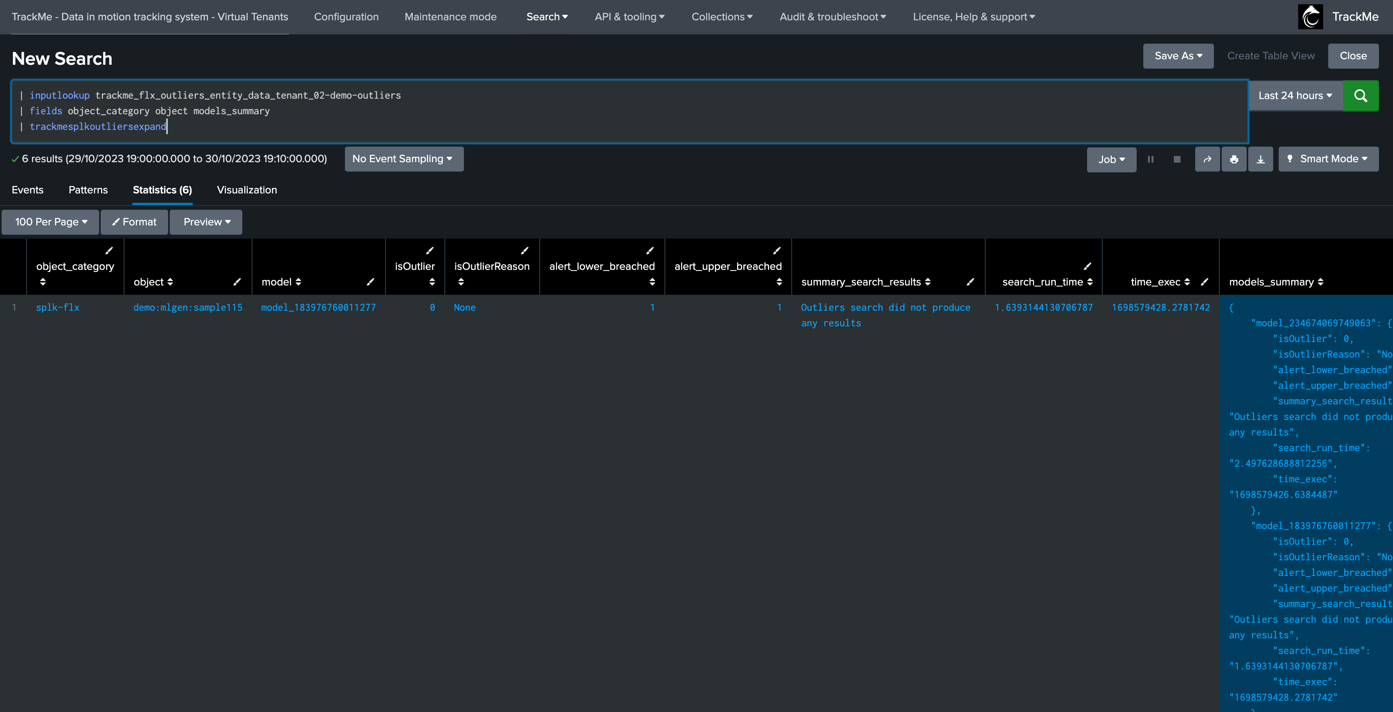Edit the object column with pencil icon
The width and height of the screenshot is (1393, 712).
click(237, 282)
